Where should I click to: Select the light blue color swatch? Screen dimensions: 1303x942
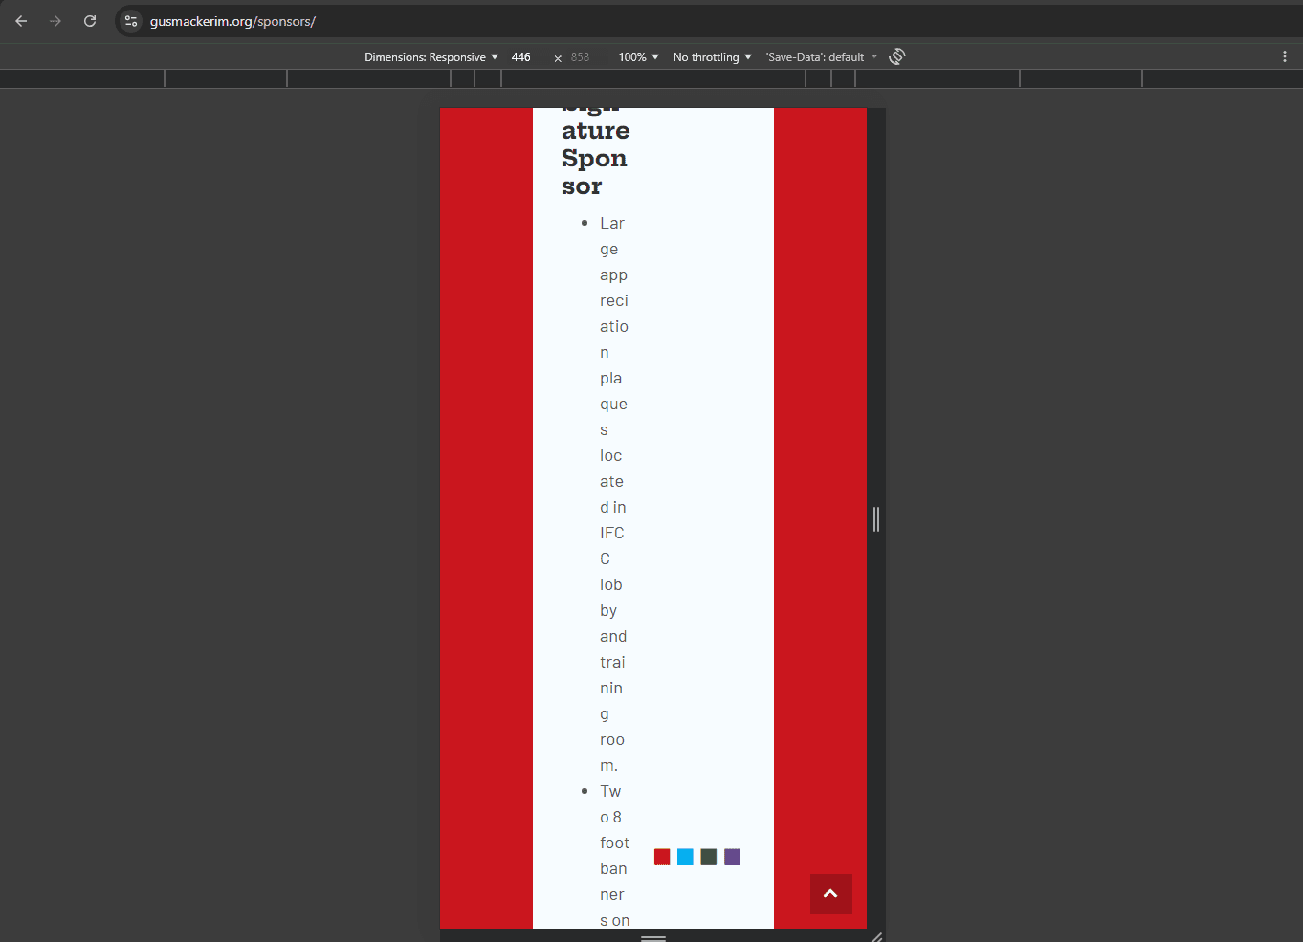[x=685, y=857]
